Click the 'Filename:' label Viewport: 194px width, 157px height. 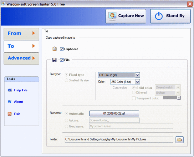pos(56,113)
